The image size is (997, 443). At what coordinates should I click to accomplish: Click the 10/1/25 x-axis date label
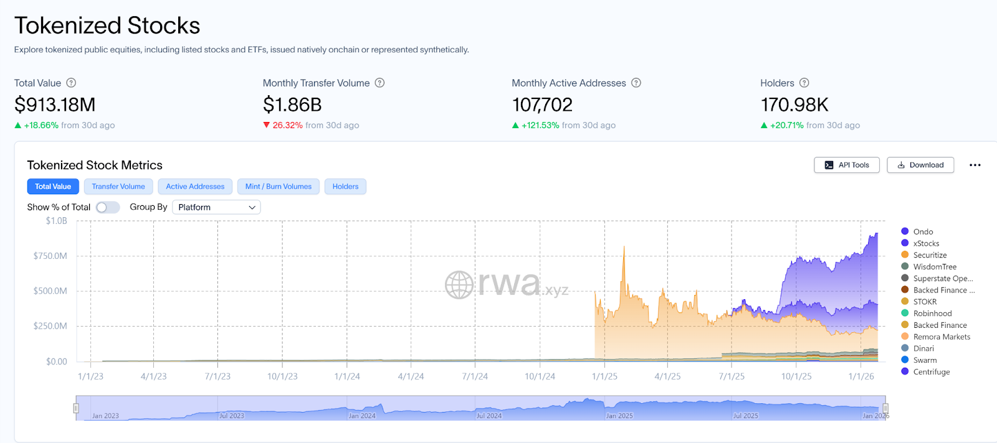796,376
